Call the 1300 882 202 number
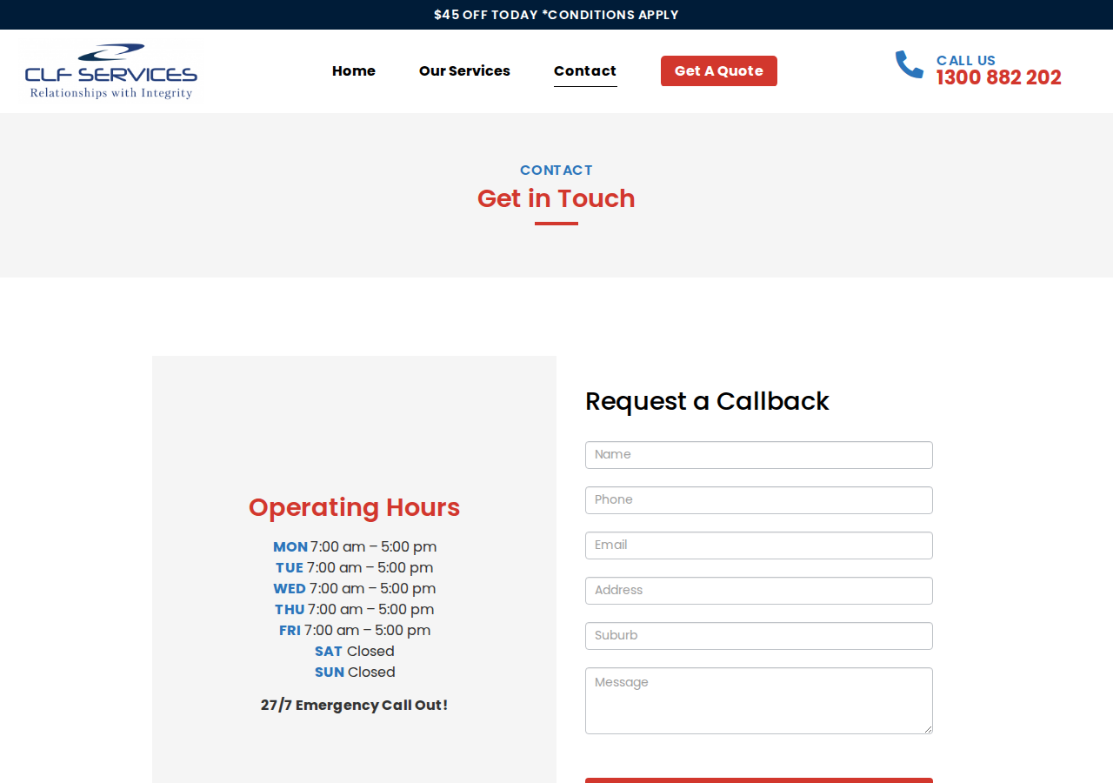 pos(999,78)
